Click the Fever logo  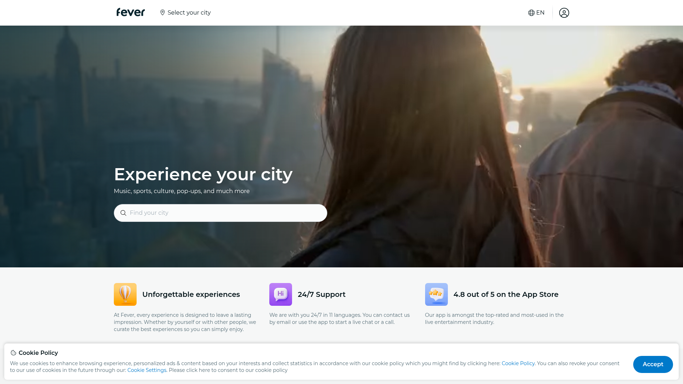(130, 12)
